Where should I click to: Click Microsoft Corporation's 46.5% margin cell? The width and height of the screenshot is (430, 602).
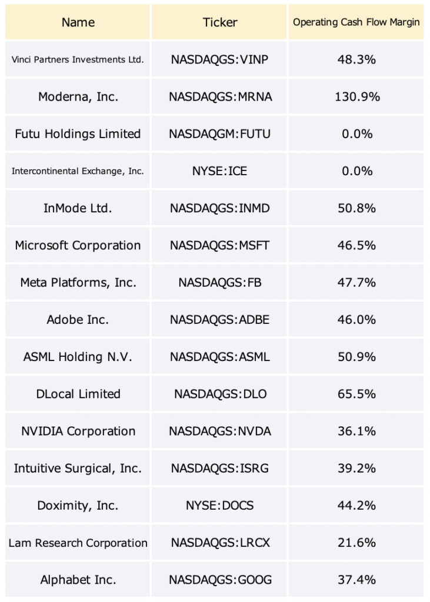tap(356, 245)
